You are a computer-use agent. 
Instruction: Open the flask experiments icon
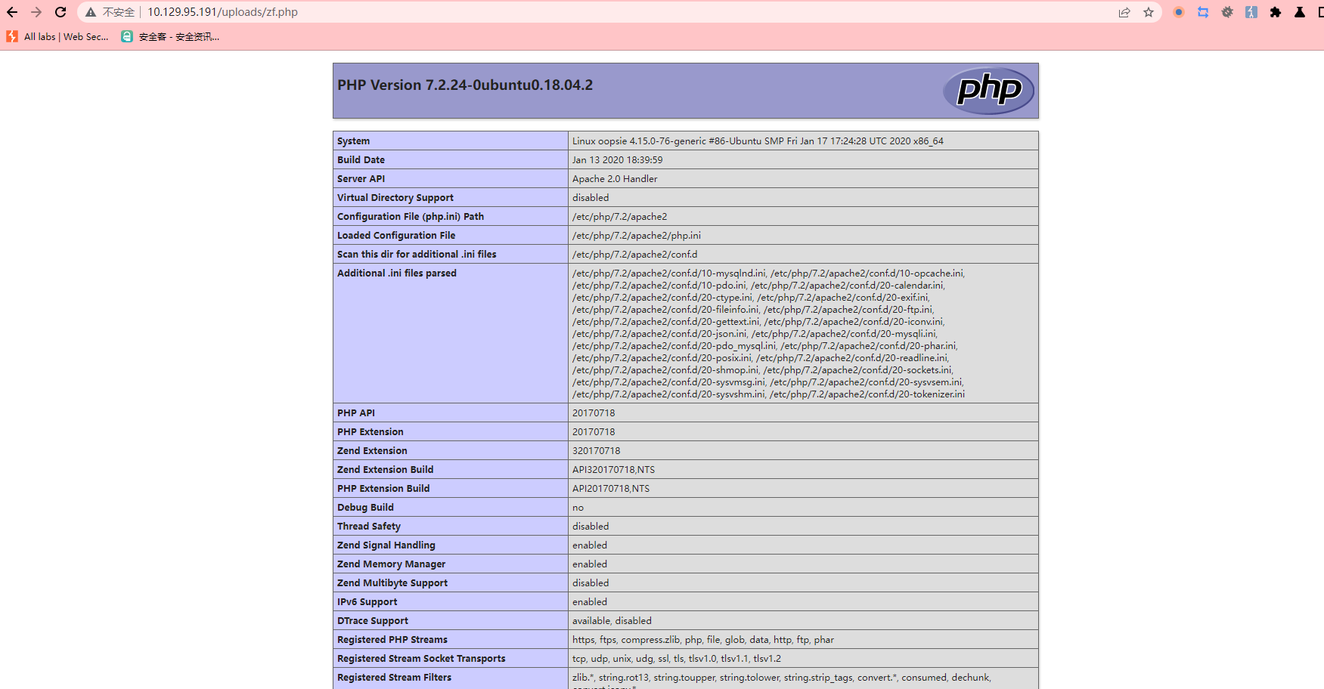(1300, 12)
